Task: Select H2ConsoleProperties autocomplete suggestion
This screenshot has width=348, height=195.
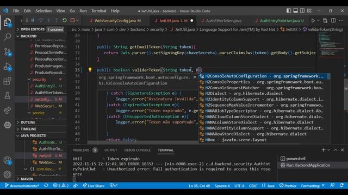Action: (263, 82)
